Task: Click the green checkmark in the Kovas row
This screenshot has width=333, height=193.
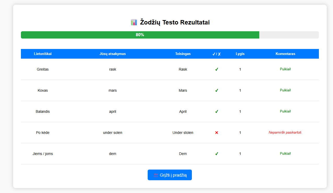Action: (216, 90)
